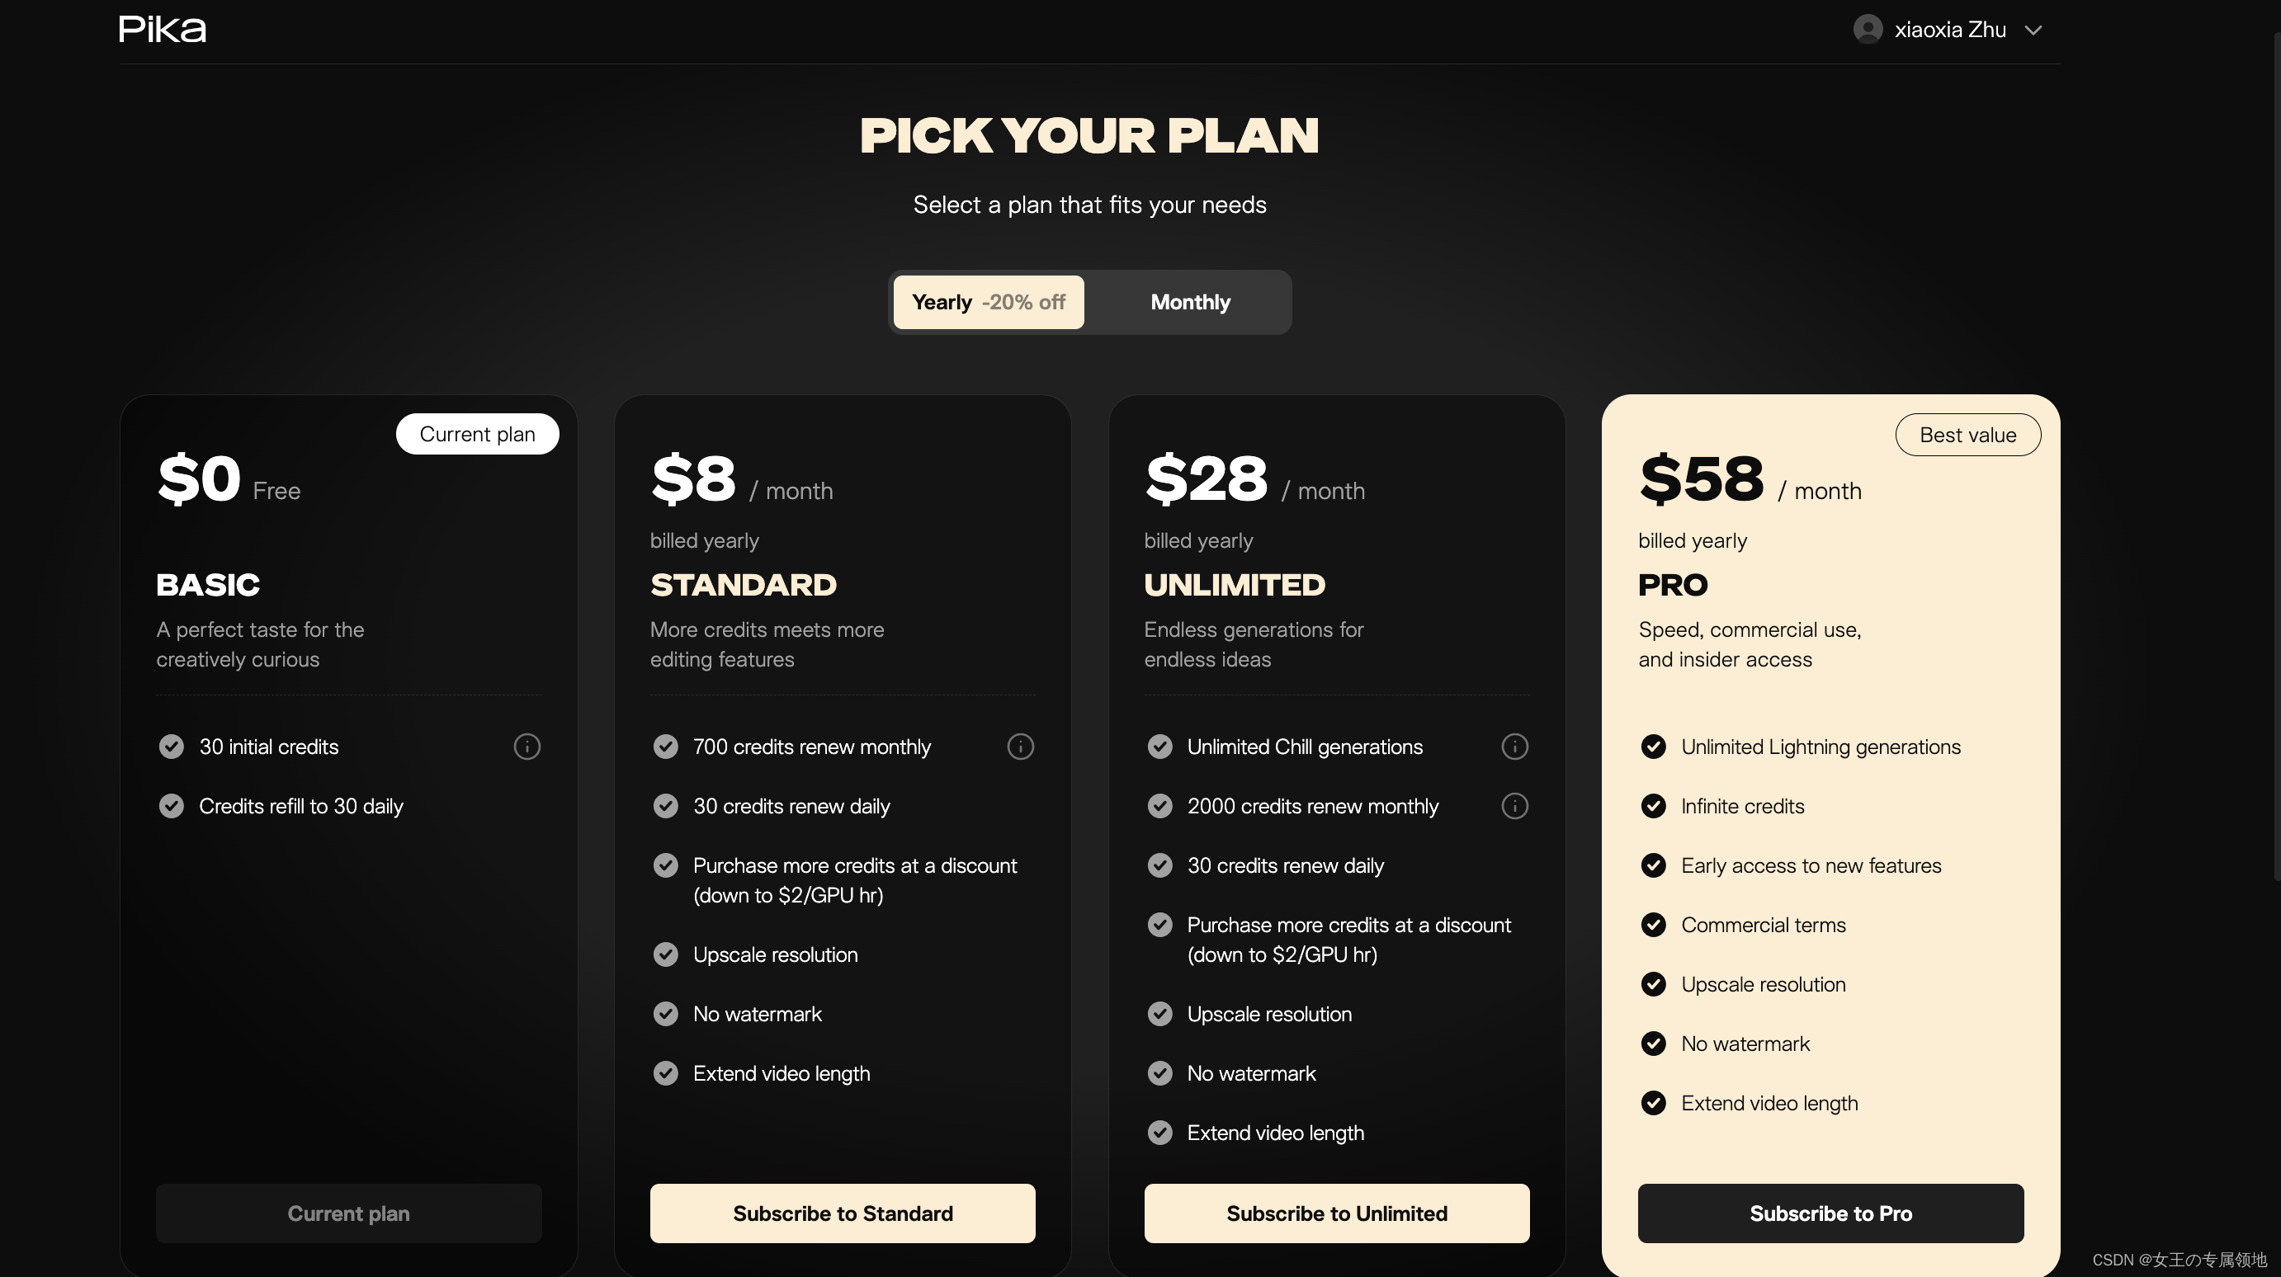Click the Pika logo icon
Image resolution: width=2281 pixels, height=1277 pixels.
[x=162, y=28]
